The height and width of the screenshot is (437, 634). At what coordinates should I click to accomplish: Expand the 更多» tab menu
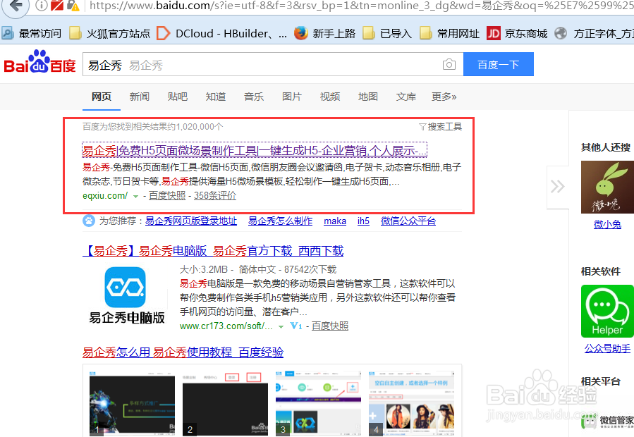pos(444,97)
